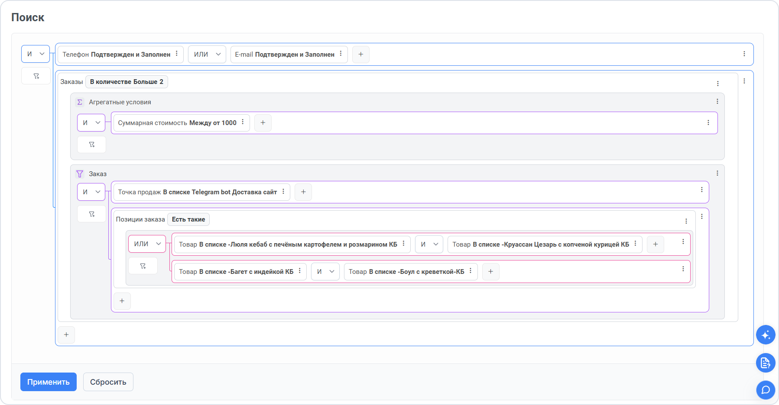779x405 pixels.
Task: Add condition after E-mail Подтвержден filter
Action: pos(360,55)
